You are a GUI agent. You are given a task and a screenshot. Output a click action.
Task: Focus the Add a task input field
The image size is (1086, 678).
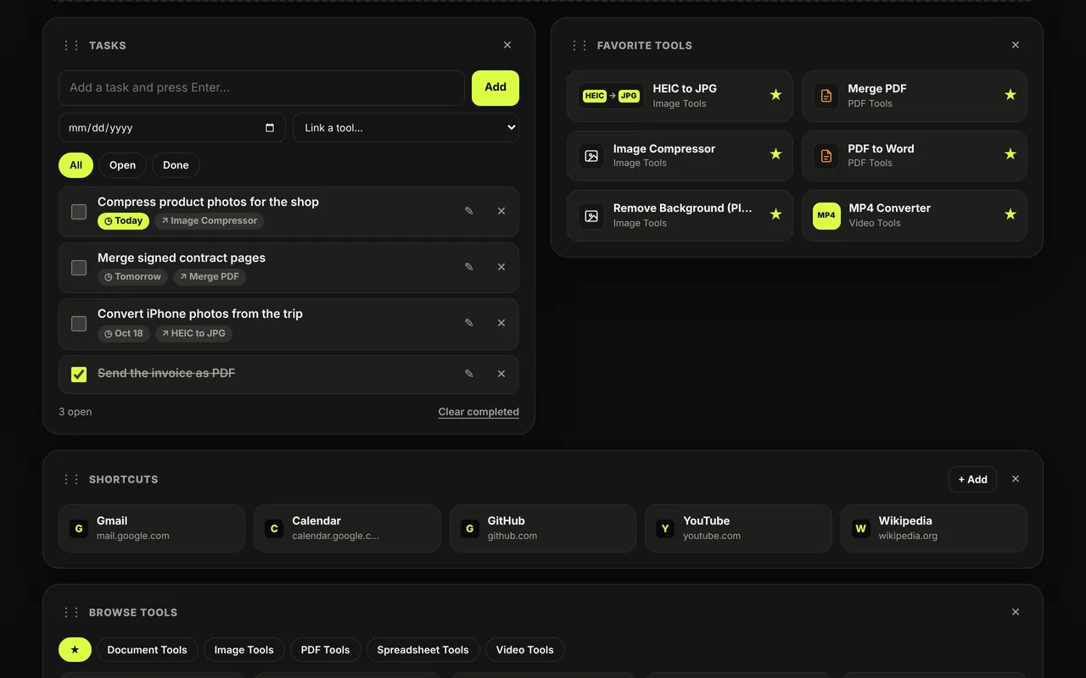pyautogui.click(x=261, y=88)
